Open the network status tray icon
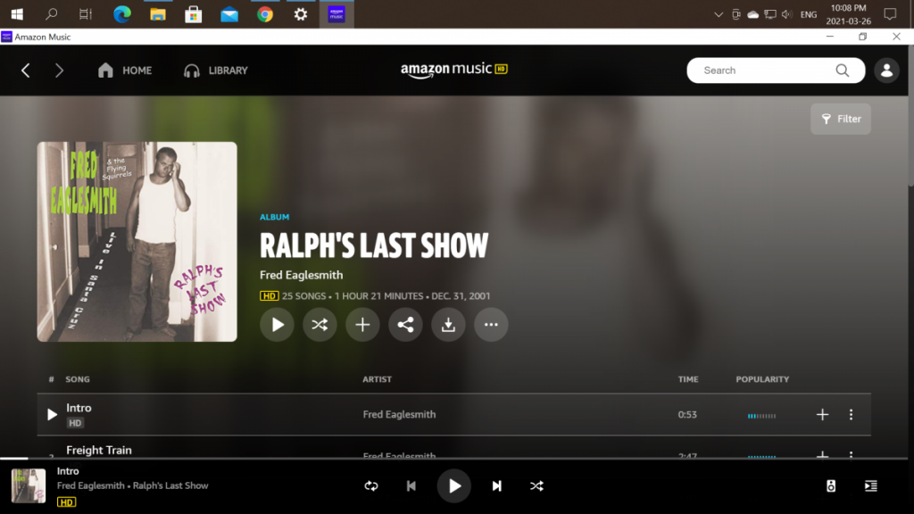This screenshot has height=514, width=914. coord(770,14)
